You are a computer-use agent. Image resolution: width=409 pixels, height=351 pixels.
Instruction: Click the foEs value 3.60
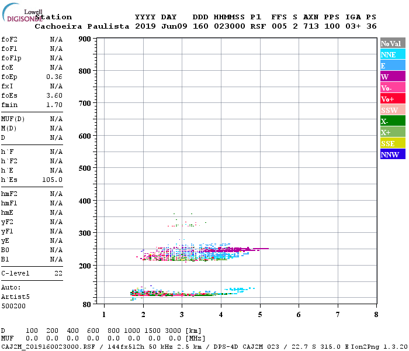54,95
